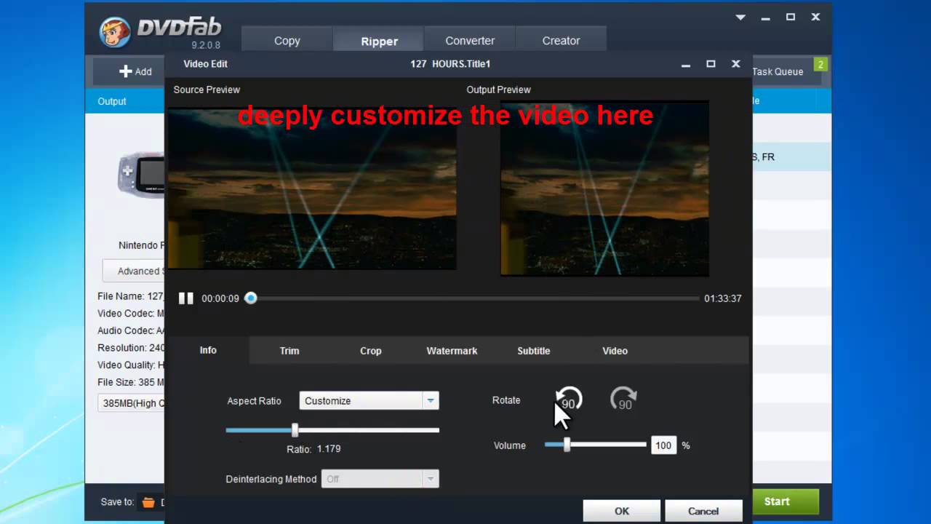Open the Watermark tab

452,351
